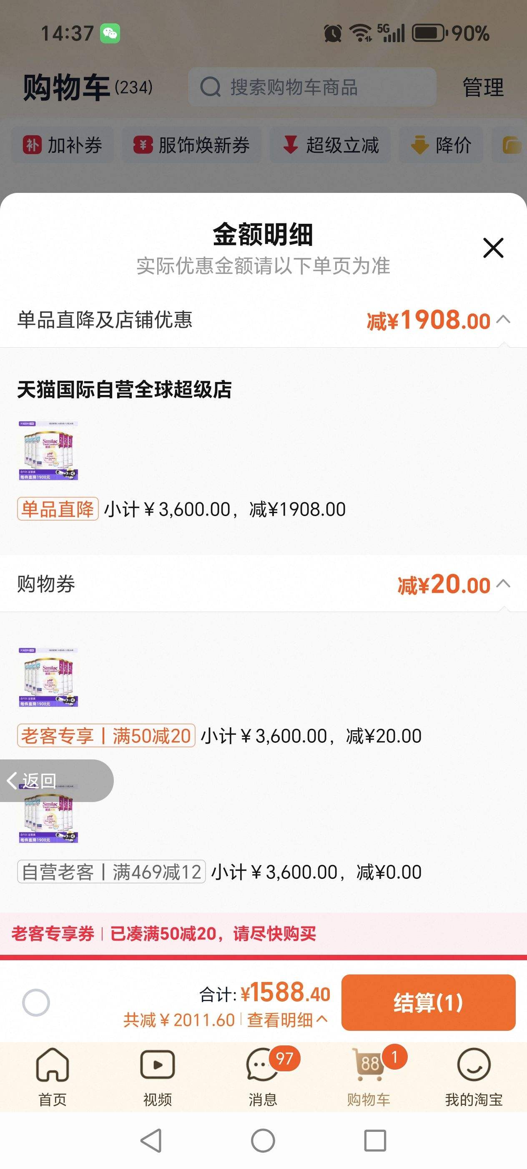Open Similac thumbnail under 天猫国际自营全球超级店
Screen dimensions: 527x1169
coord(48,450)
